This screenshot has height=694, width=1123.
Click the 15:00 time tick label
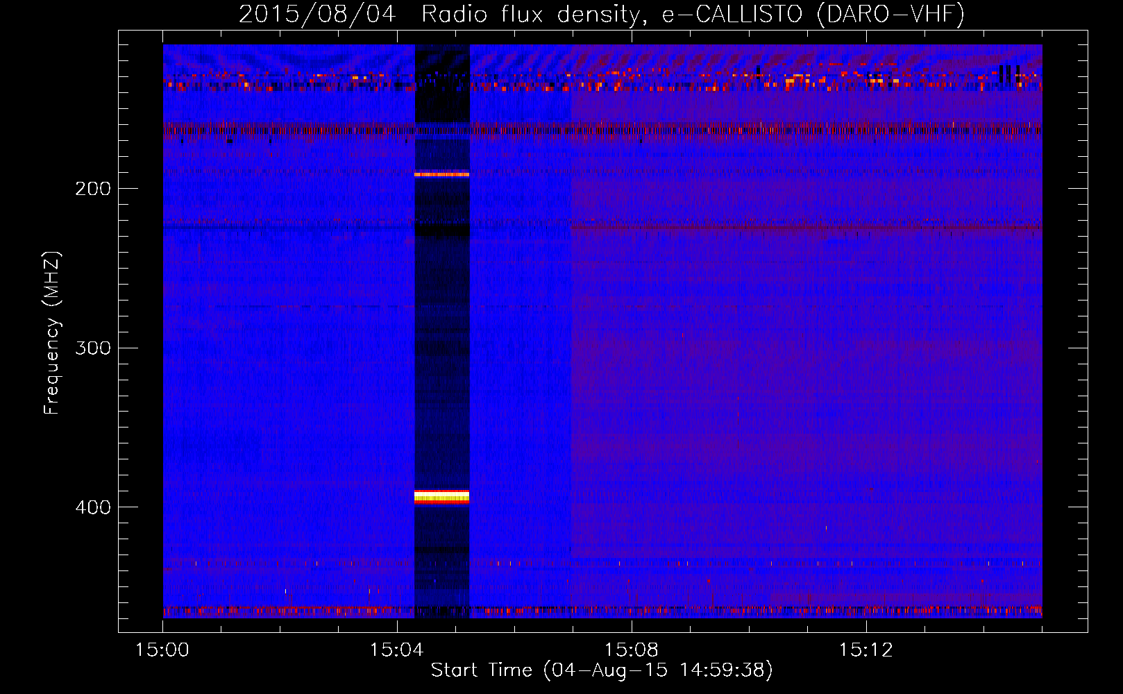point(162,650)
